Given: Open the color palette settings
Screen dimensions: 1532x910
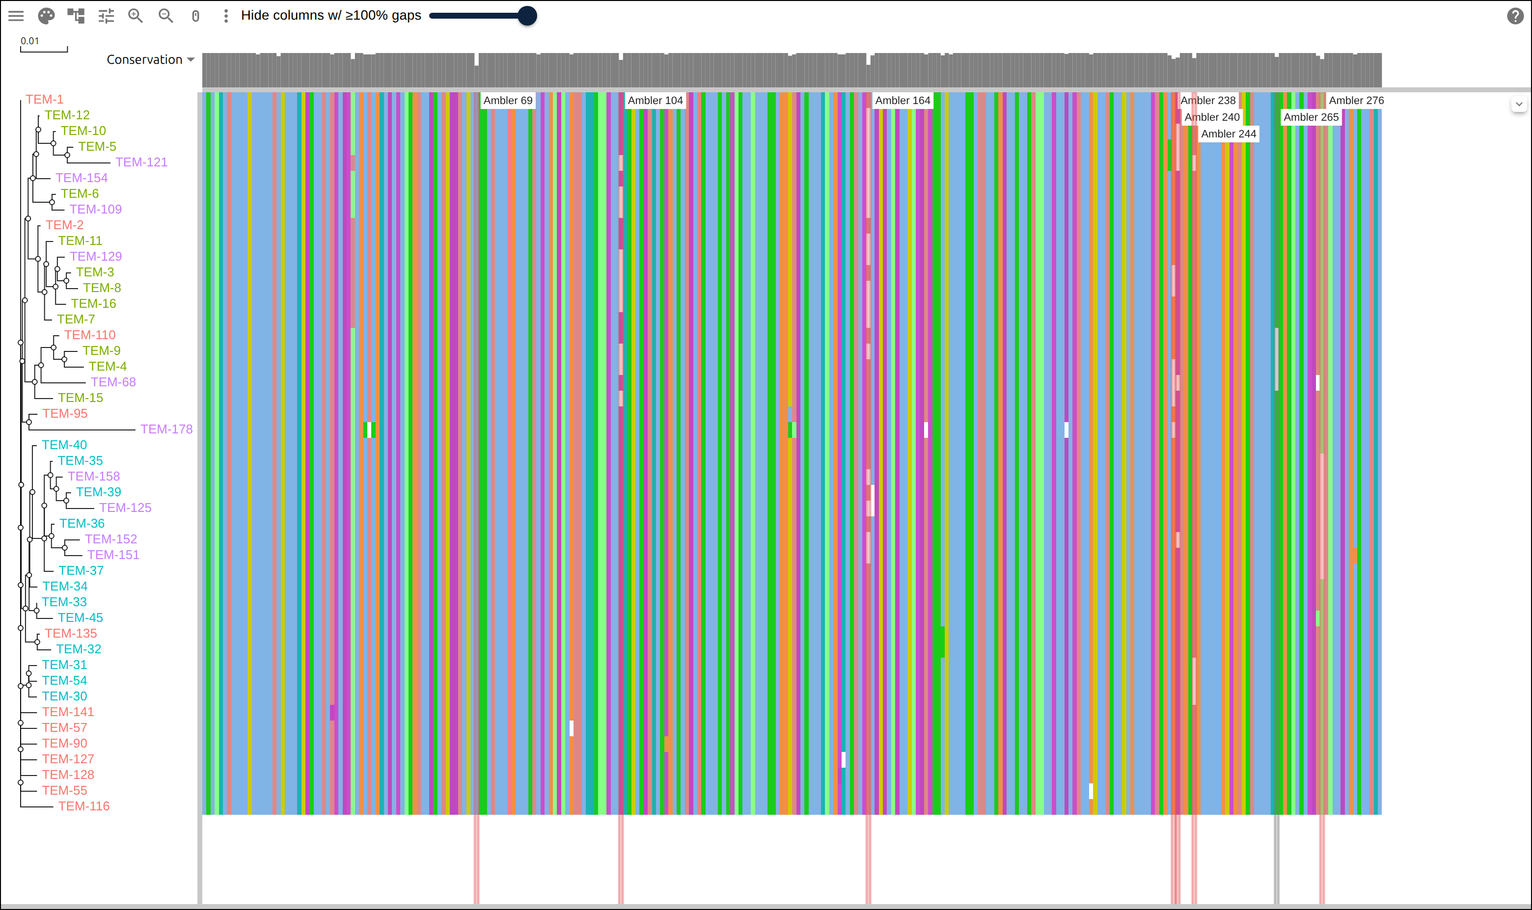Looking at the screenshot, I should pyautogui.click(x=46, y=16).
